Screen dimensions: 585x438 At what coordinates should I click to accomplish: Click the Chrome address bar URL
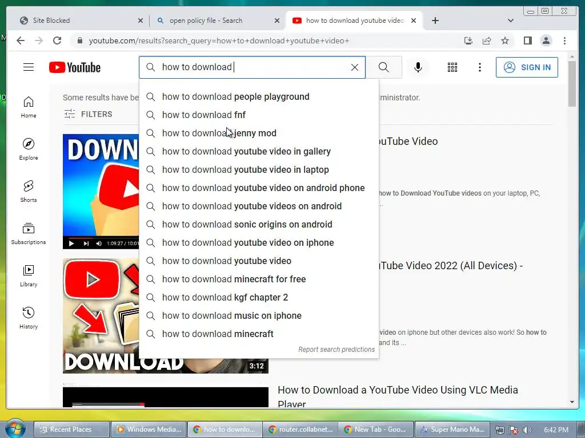click(219, 40)
